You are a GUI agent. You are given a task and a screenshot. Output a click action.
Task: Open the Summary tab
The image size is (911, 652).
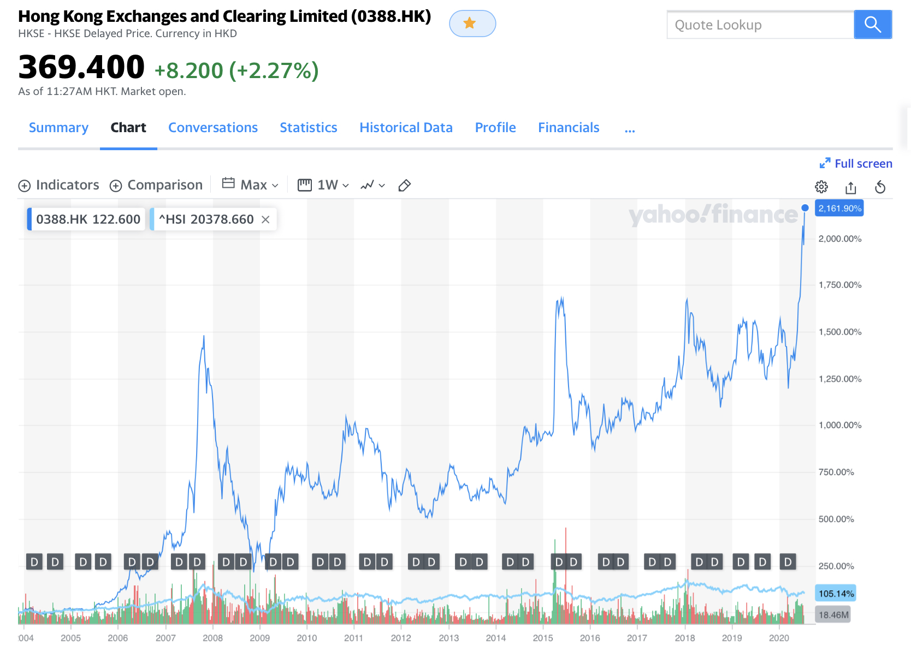click(58, 128)
